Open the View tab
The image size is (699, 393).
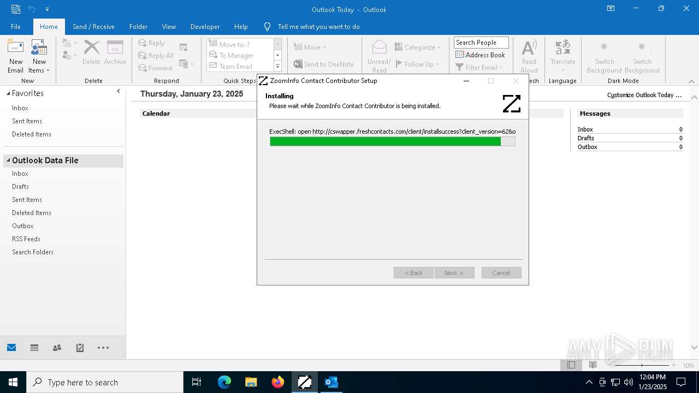[x=169, y=26]
